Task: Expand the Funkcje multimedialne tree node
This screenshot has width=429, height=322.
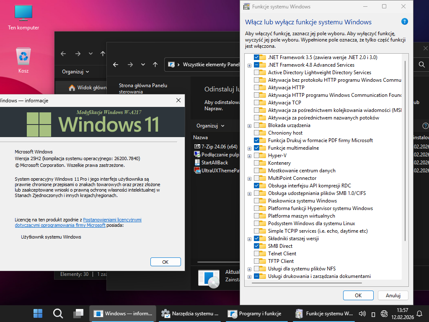Action: [250, 148]
